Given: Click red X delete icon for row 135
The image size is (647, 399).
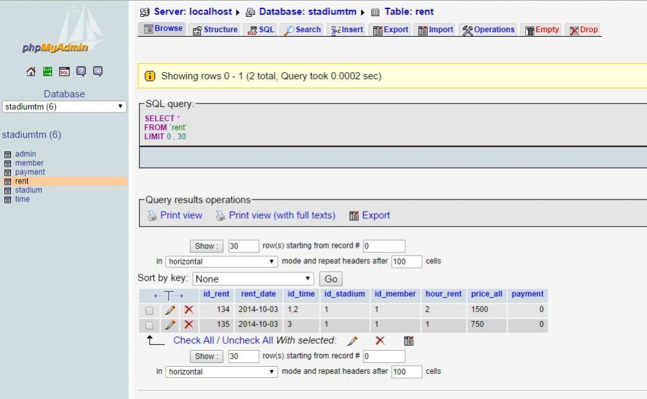Looking at the screenshot, I should (x=188, y=324).
